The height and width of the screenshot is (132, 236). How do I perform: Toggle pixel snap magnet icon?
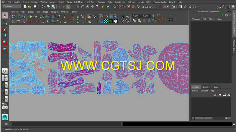coord(106,16)
